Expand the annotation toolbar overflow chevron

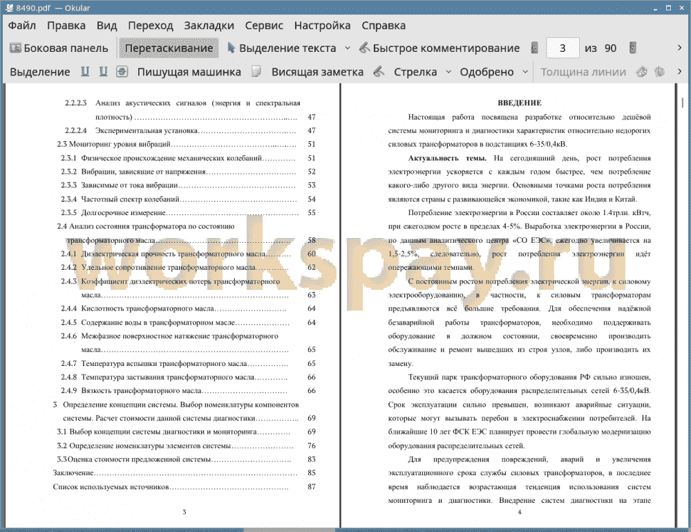[679, 71]
